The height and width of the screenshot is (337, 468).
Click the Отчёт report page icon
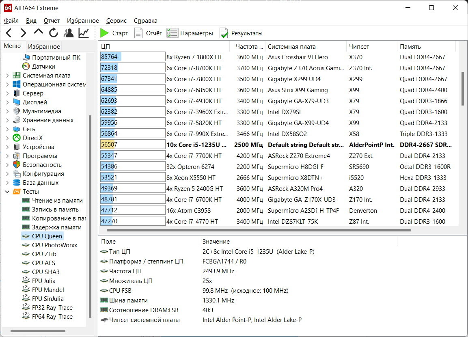tap(138, 33)
